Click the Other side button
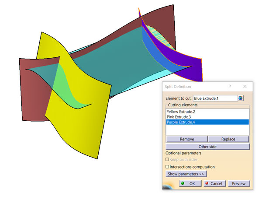This screenshot has height=200, width=262. coord(207,147)
